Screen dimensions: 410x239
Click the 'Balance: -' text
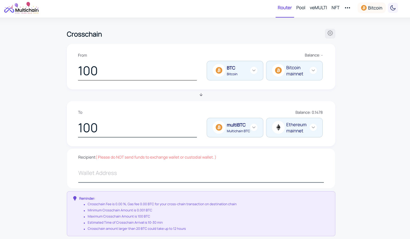(314, 55)
